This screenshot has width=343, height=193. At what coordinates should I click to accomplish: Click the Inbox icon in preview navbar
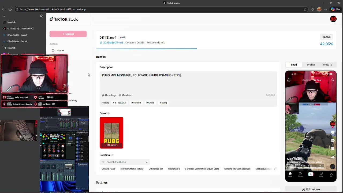tap(321, 174)
